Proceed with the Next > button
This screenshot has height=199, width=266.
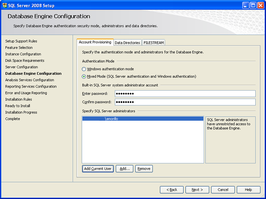point(197,190)
